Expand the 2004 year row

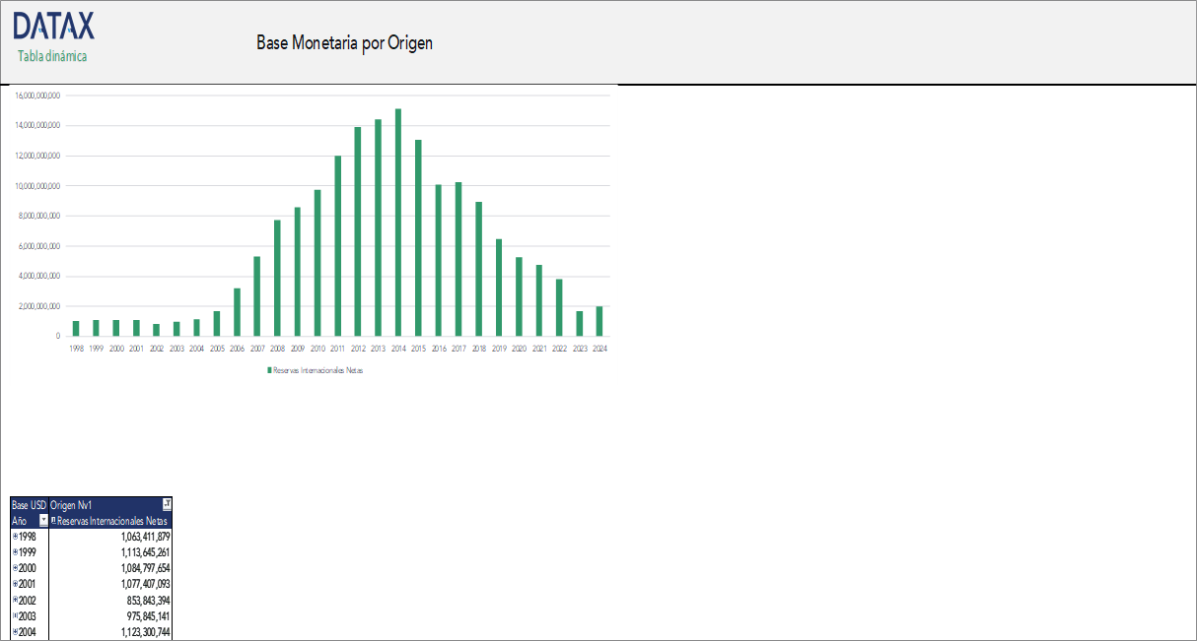click(x=16, y=630)
